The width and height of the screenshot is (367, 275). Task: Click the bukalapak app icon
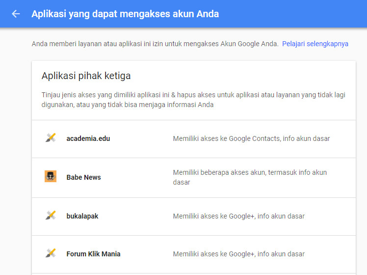(51, 215)
